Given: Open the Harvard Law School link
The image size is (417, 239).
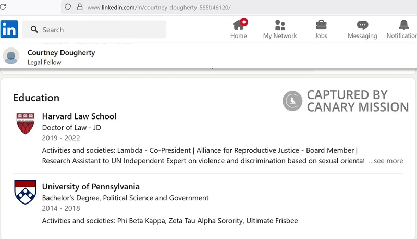Looking at the screenshot, I should coord(79,116).
